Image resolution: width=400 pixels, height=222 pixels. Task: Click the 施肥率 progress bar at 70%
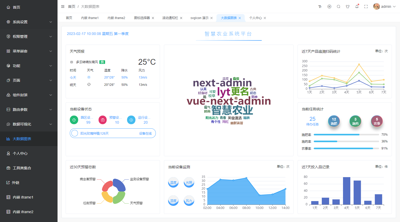click(x=346, y=135)
